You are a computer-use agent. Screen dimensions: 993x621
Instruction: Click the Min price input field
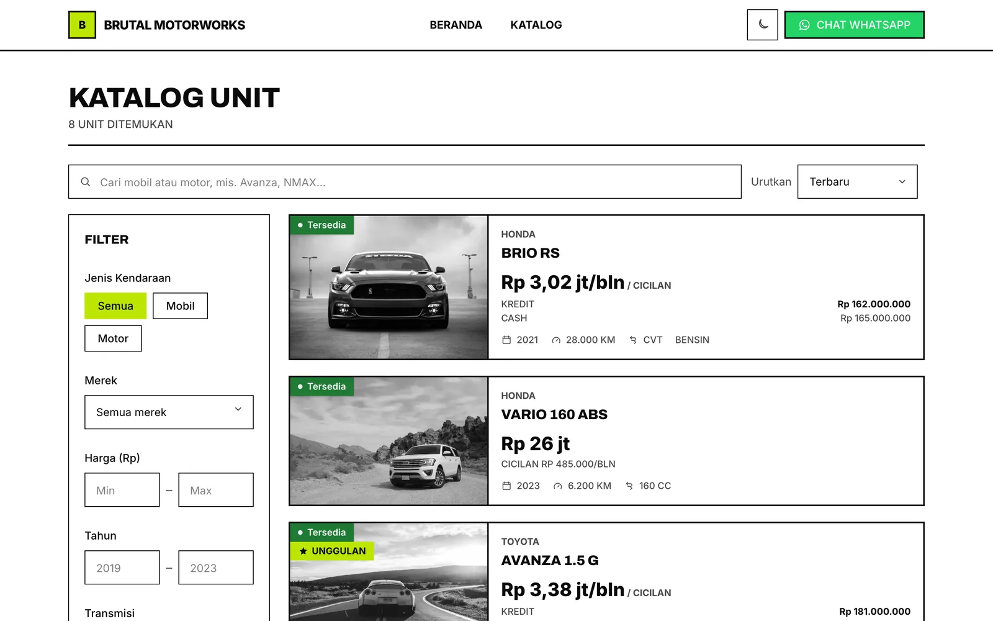coord(122,490)
